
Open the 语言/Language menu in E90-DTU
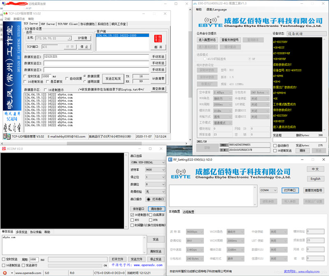pyautogui.click(x=216, y=9)
